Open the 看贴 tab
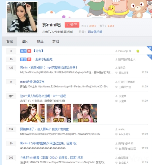 9,41
